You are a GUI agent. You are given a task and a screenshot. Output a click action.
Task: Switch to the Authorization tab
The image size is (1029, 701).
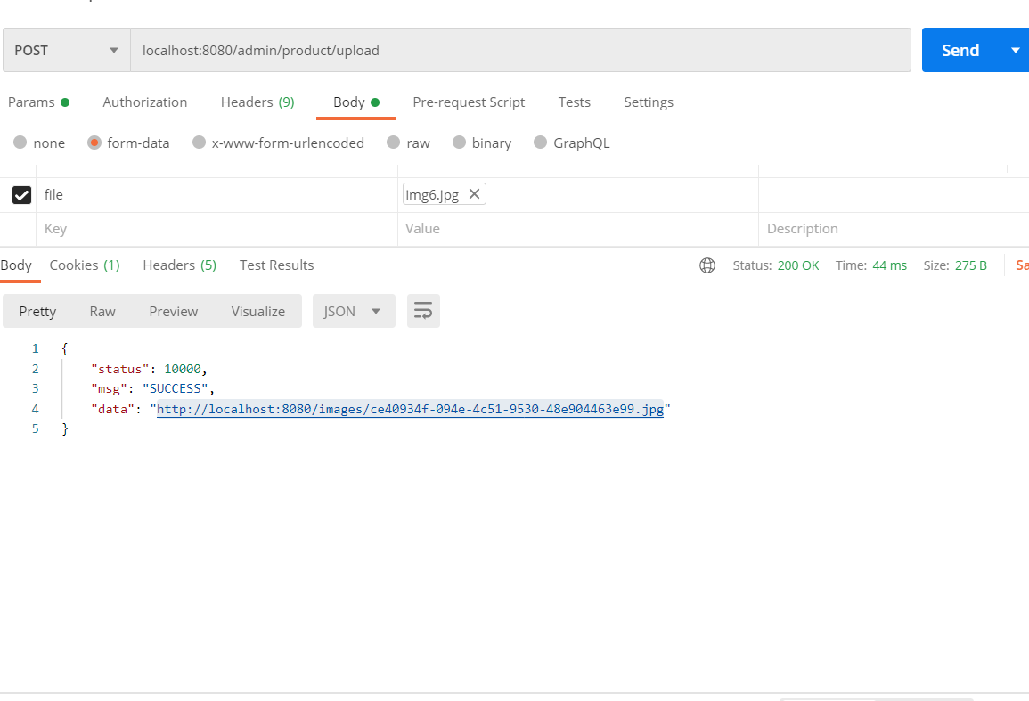pyautogui.click(x=144, y=102)
